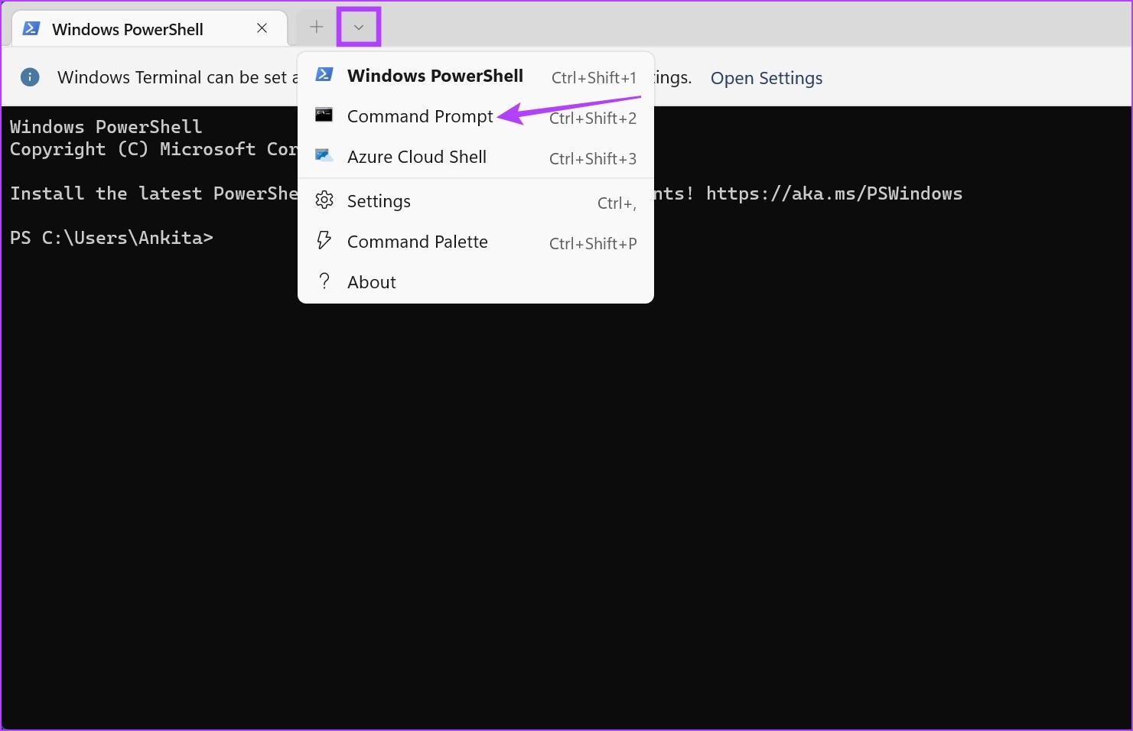The height and width of the screenshot is (731, 1133).
Task: Click the Ctrl+Shift+3 shortcut label
Action: coord(593,159)
